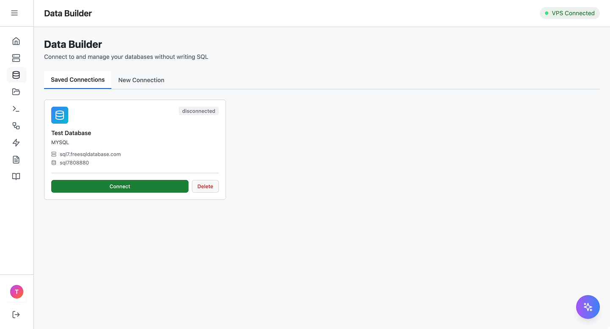Viewport: 610px width, 329px height.
Task: Open the AI assistant sparkle button
Action: coord(588,307)
